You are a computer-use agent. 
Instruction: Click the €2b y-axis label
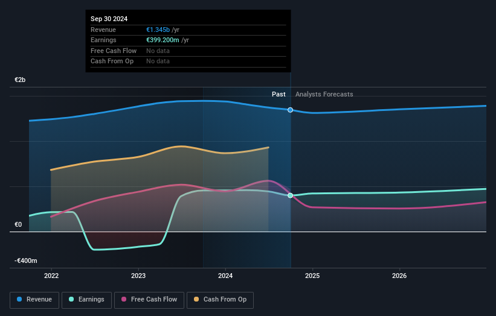click(x=20, y=80)
